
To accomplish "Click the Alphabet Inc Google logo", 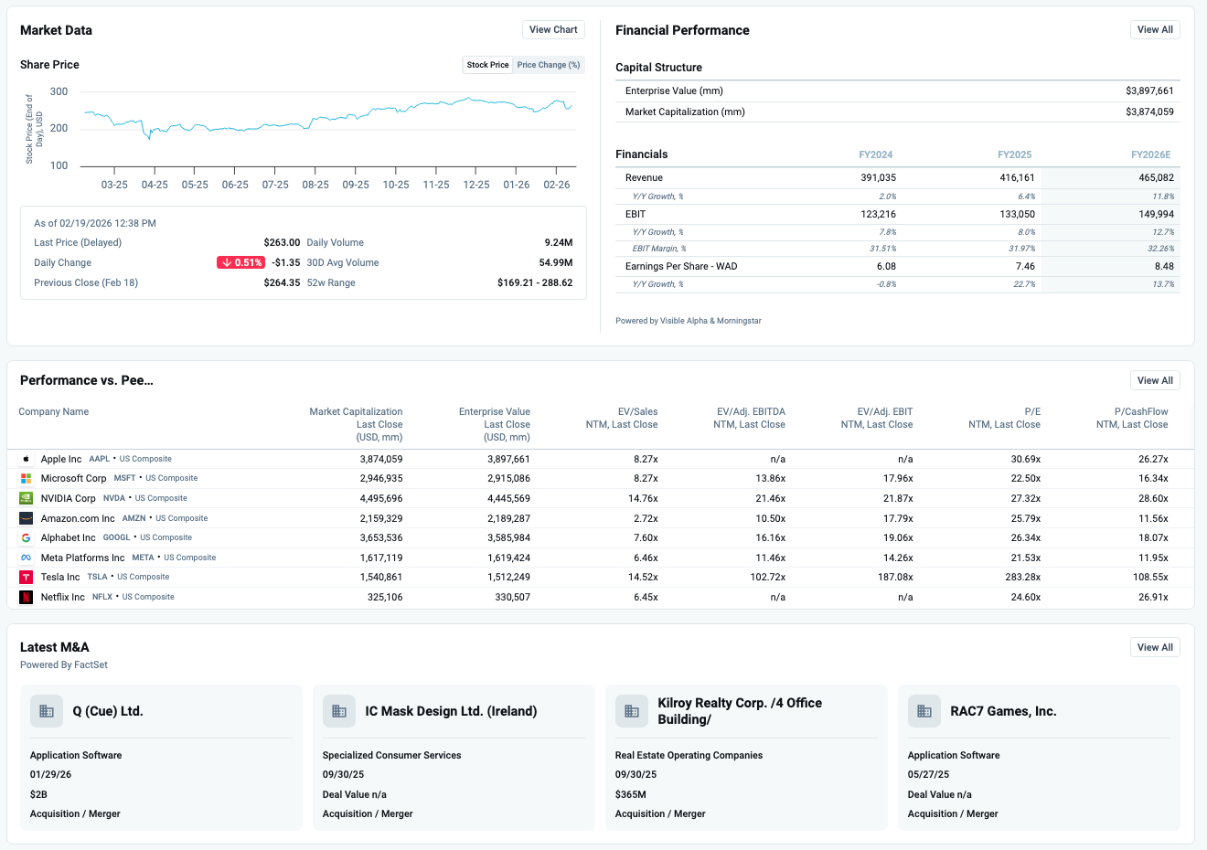I will [27, 538].
